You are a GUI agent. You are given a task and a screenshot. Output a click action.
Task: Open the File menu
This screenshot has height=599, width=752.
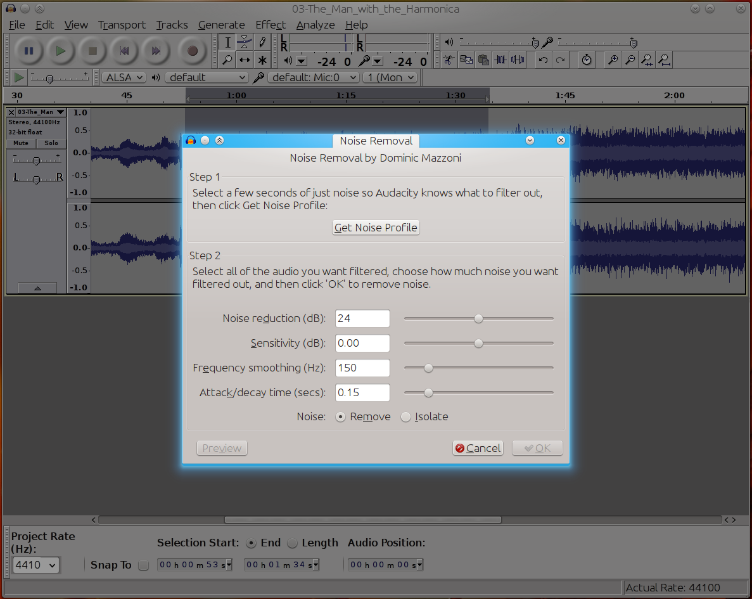click(x=16, y=25)
